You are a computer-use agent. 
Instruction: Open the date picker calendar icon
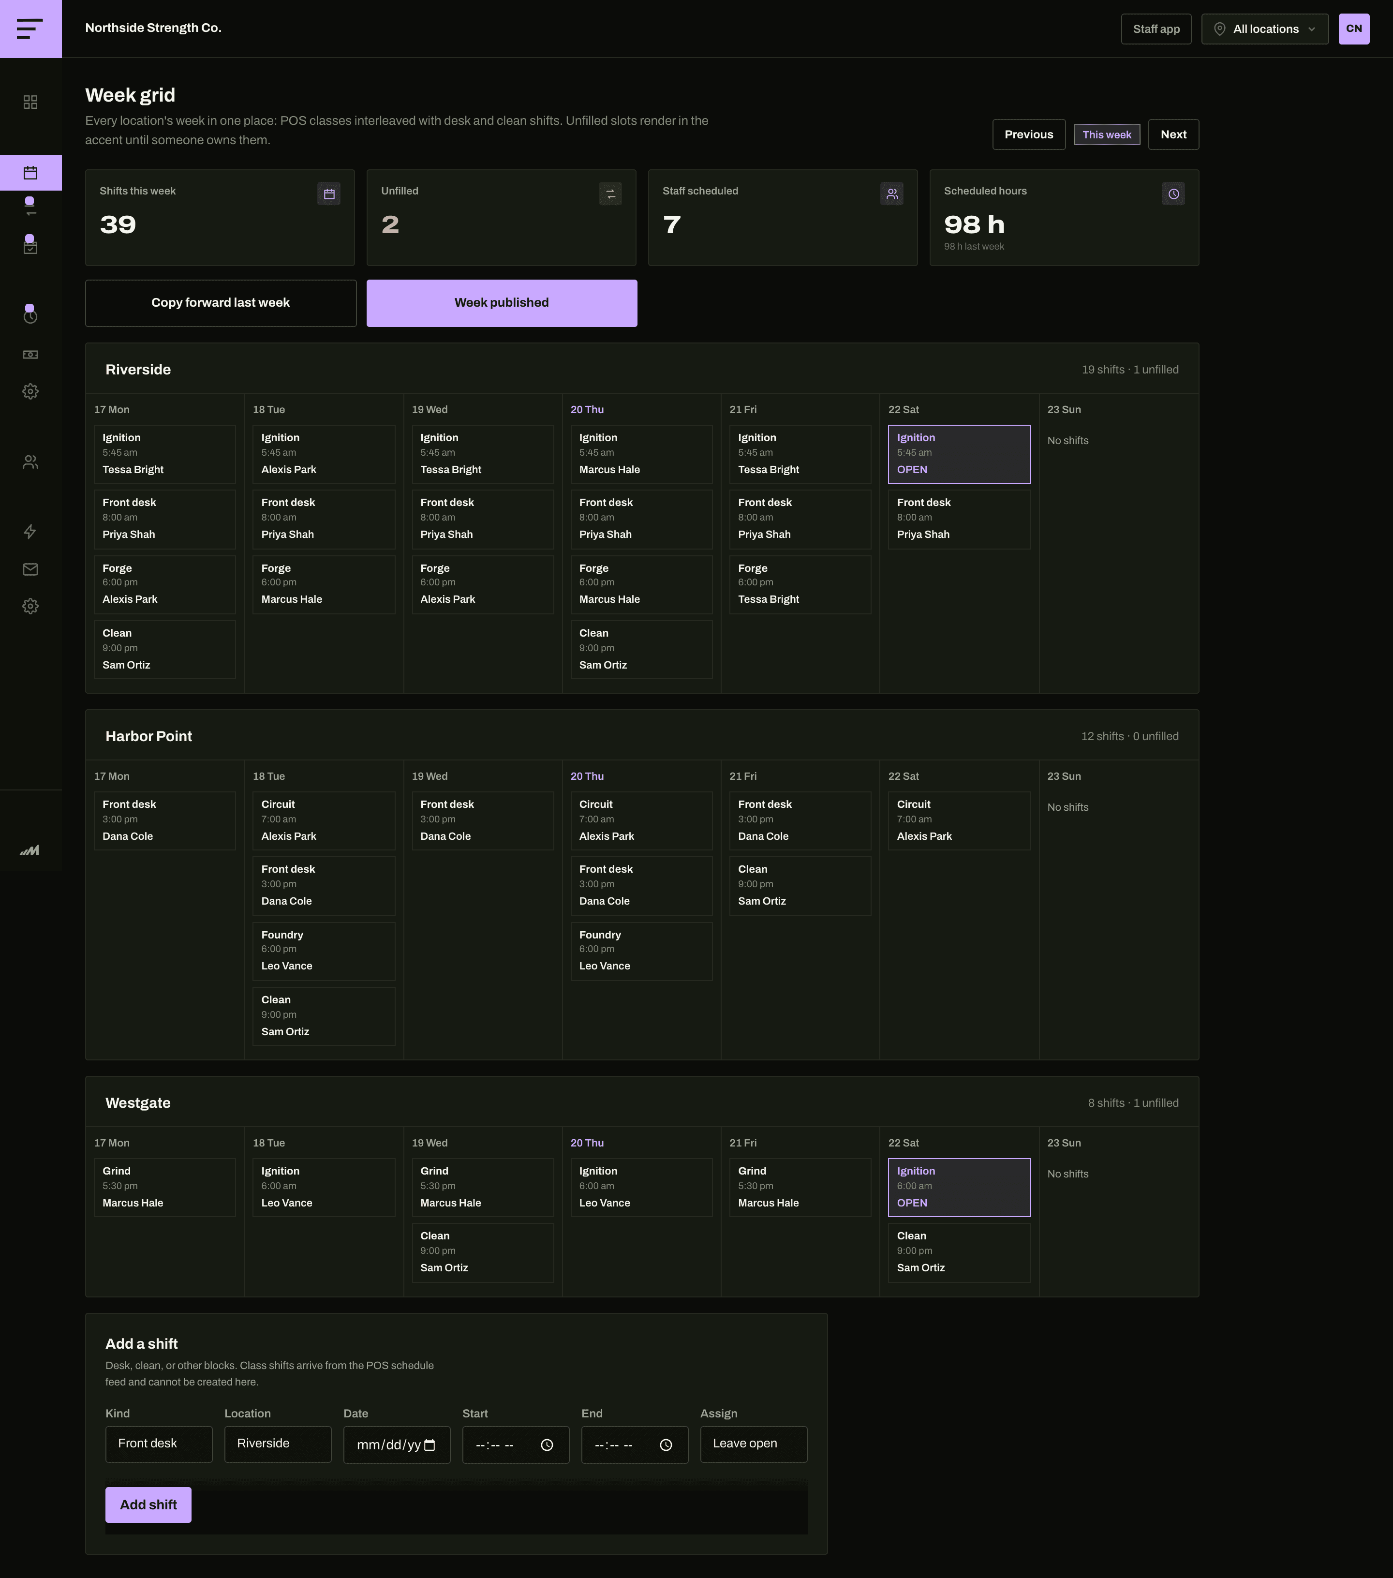coord(430,1445)
